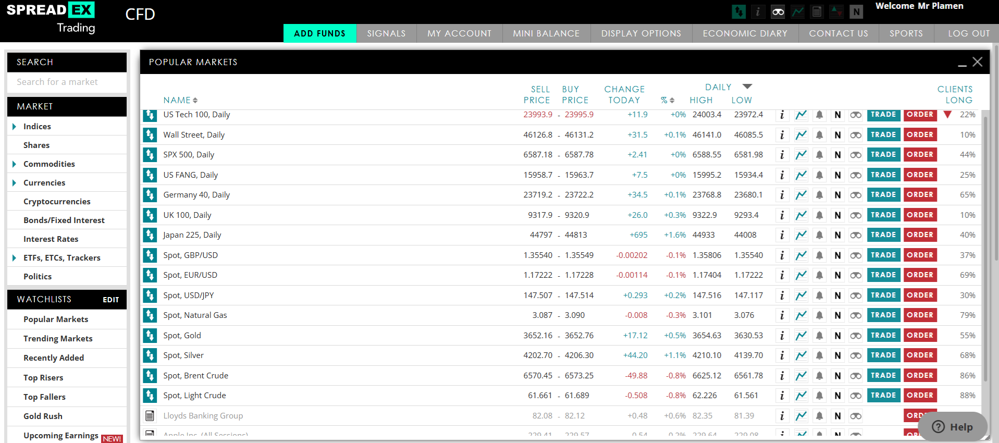Open the Mini Balance tab
Viewport: 999px width, 443px height.
coord(546,33)
